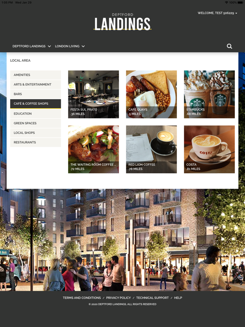This screenshot has height=327, width=245.
Task: Expand the Welcome, Test 506229 user menu
Action: tap(217, 13)
